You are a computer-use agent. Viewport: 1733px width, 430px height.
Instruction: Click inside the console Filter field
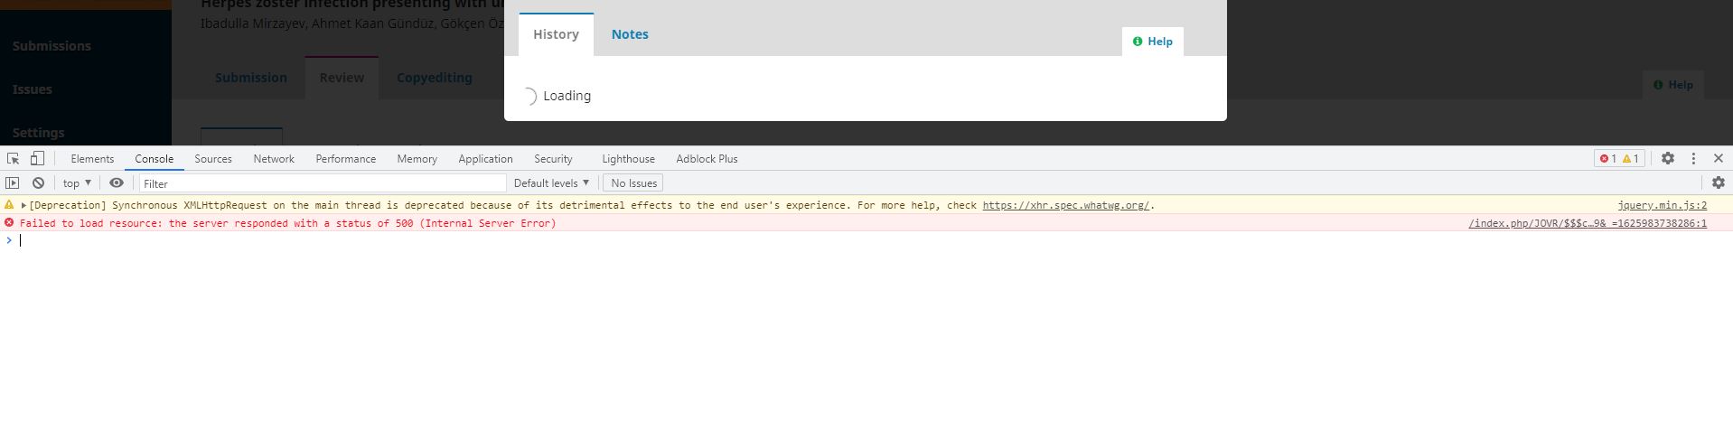coord(323,183)
